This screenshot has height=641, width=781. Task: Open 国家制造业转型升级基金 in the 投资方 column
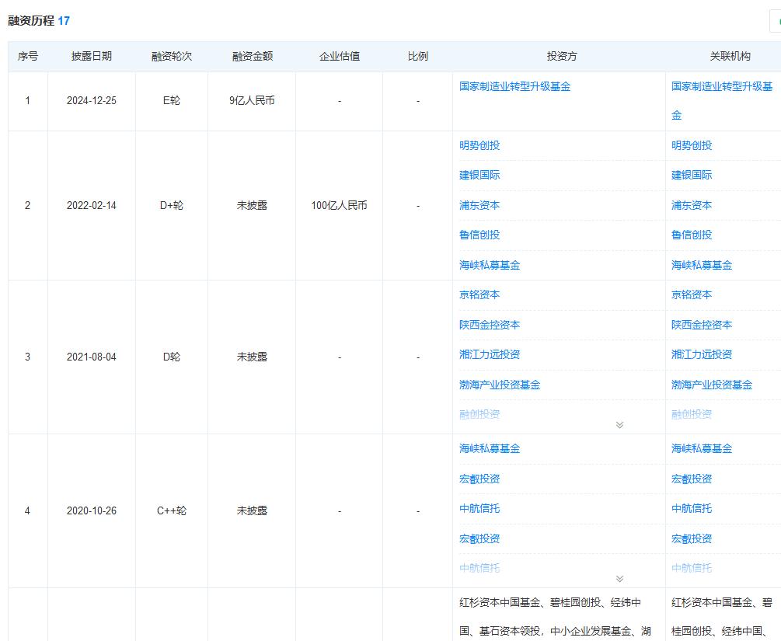tap(514, 86)
